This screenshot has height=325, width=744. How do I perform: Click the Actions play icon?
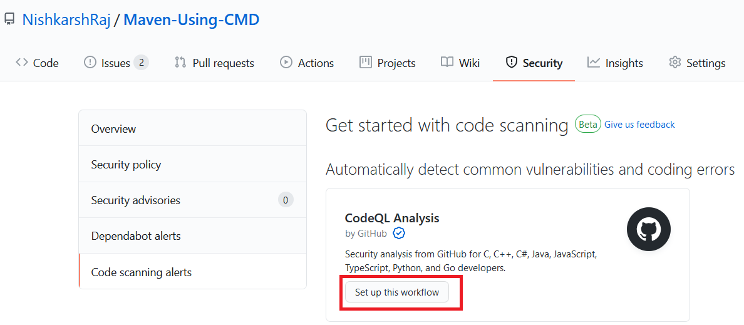[286, 63]
